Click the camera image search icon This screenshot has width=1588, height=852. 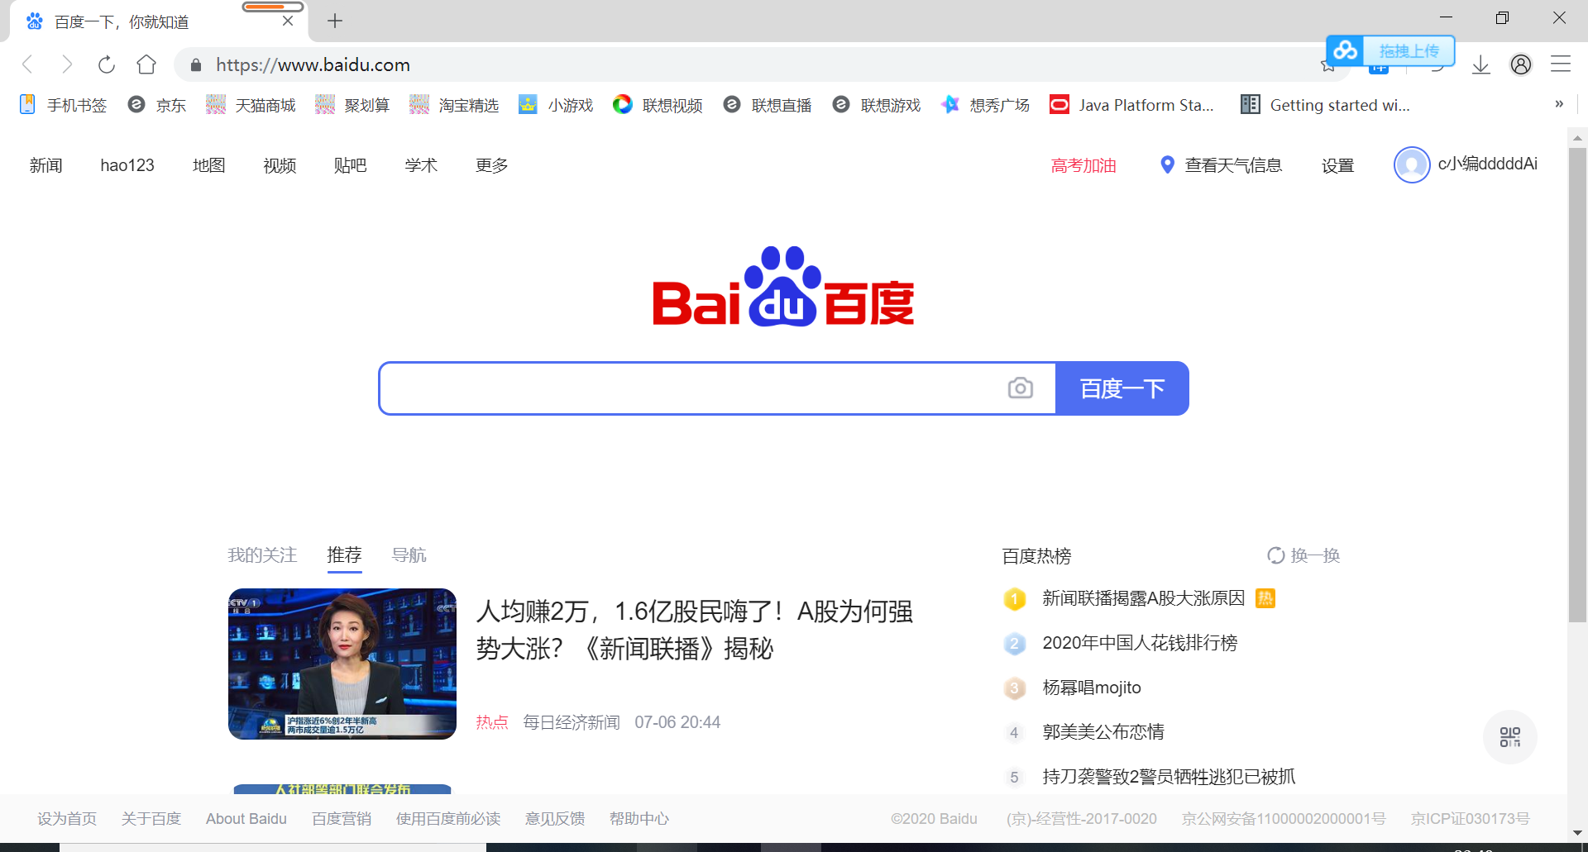tap(1021, 388)
